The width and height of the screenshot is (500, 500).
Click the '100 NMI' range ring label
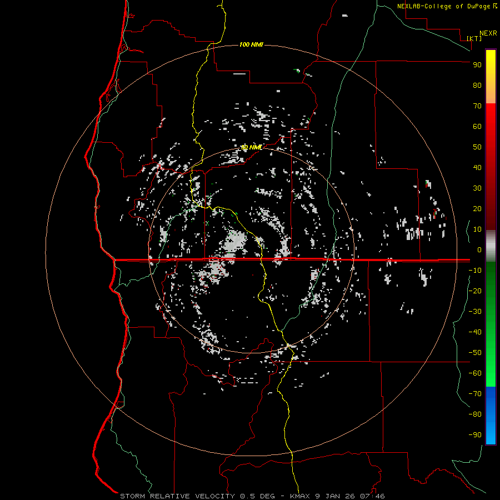(251, 44)
